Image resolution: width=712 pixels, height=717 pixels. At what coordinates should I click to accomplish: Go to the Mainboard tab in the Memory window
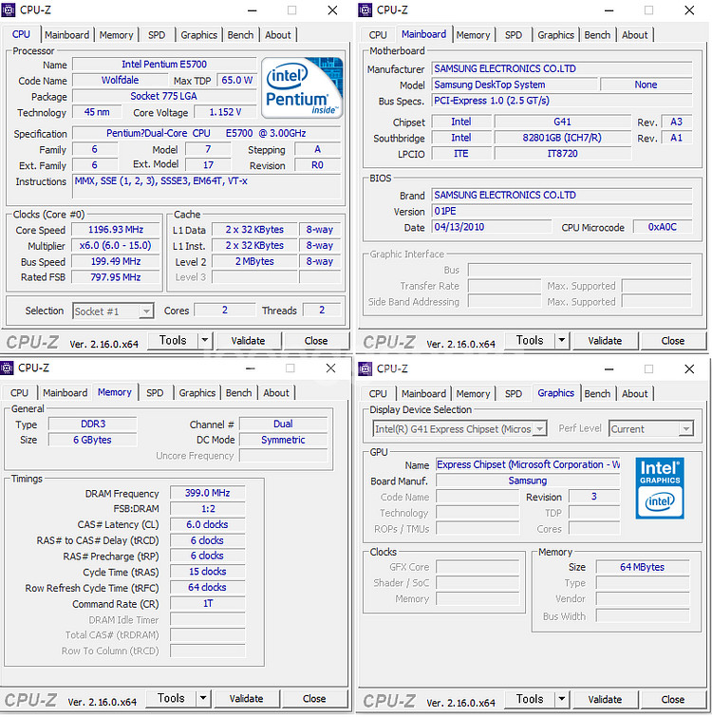(65, 393)
